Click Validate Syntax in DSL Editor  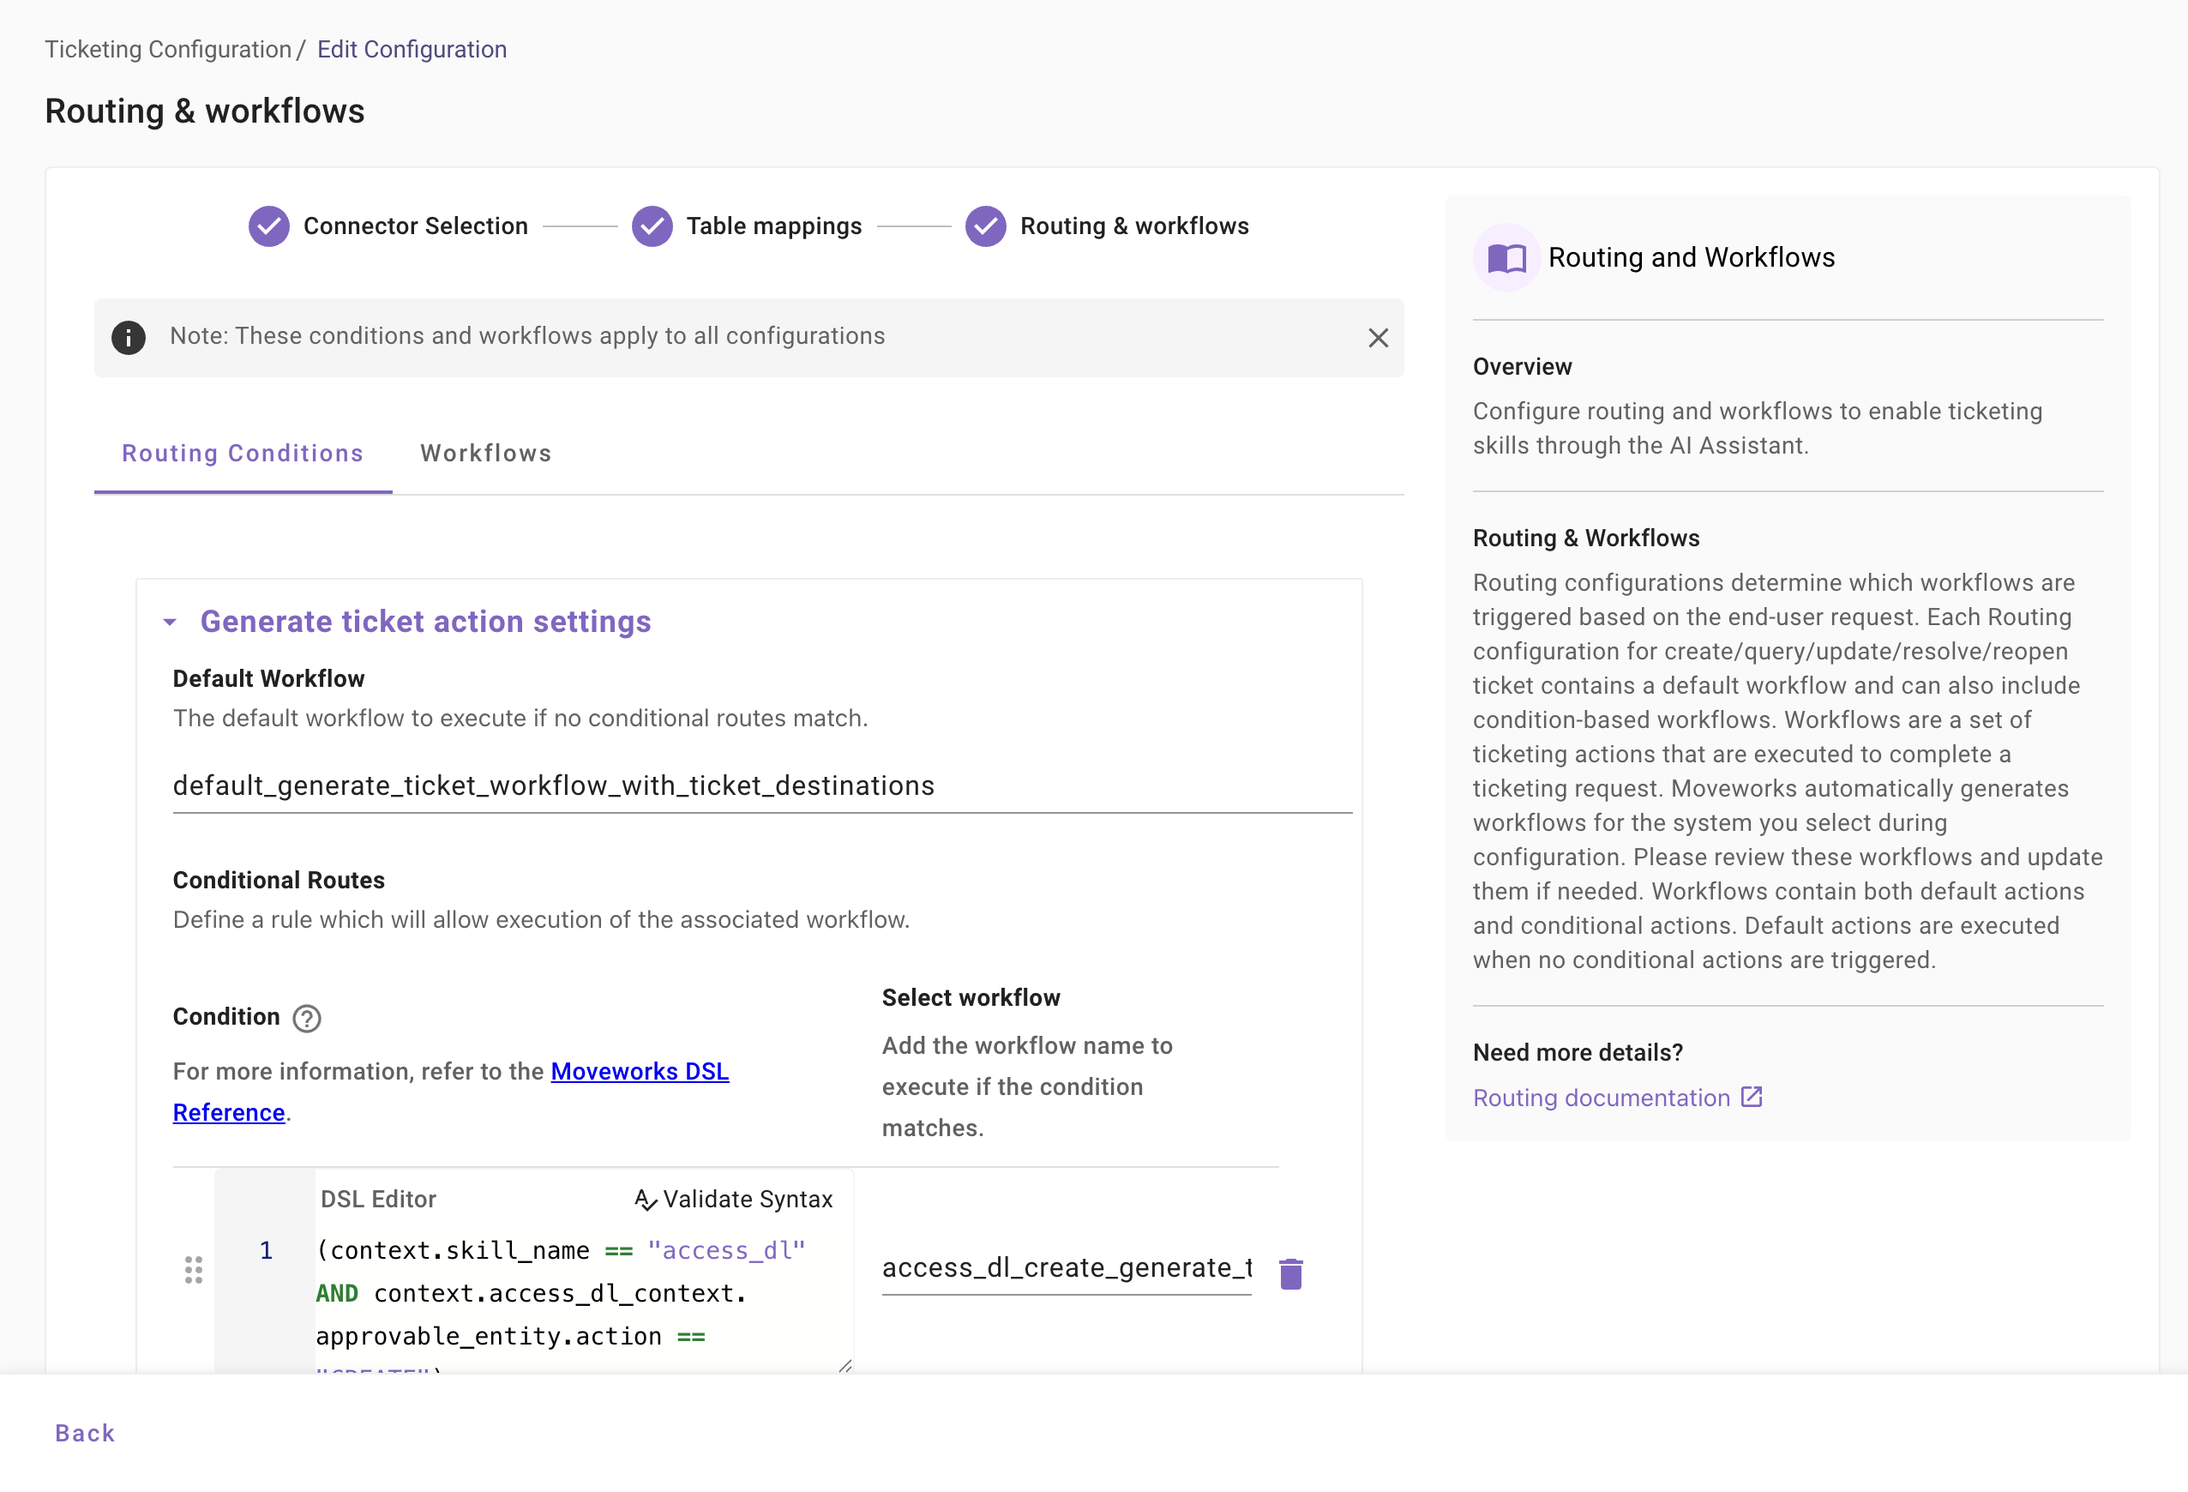(733, 1200)
